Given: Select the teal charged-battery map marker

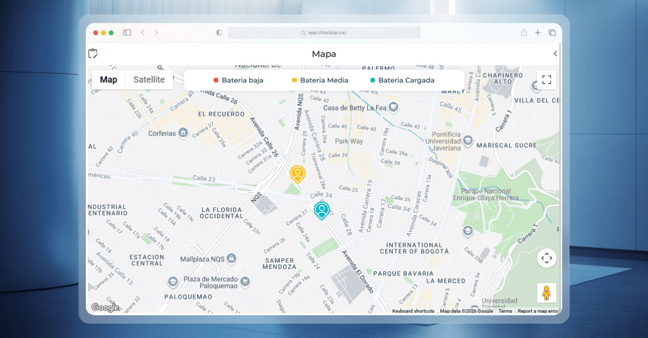Looking at the screenshot, I should coord(322,211).
